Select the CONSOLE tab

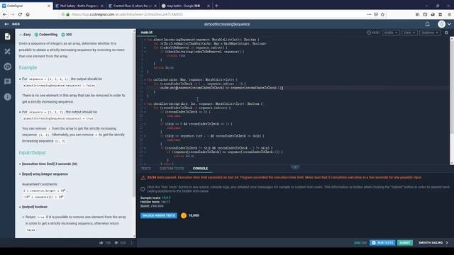click(x=200, y=169)
